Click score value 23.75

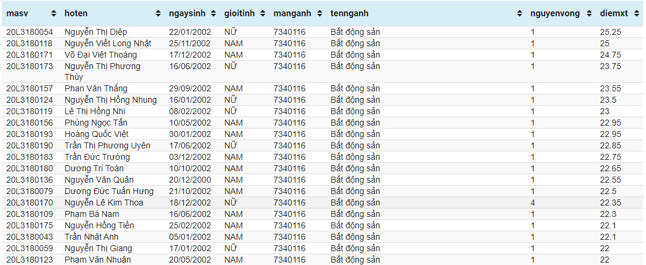point(611,66)
